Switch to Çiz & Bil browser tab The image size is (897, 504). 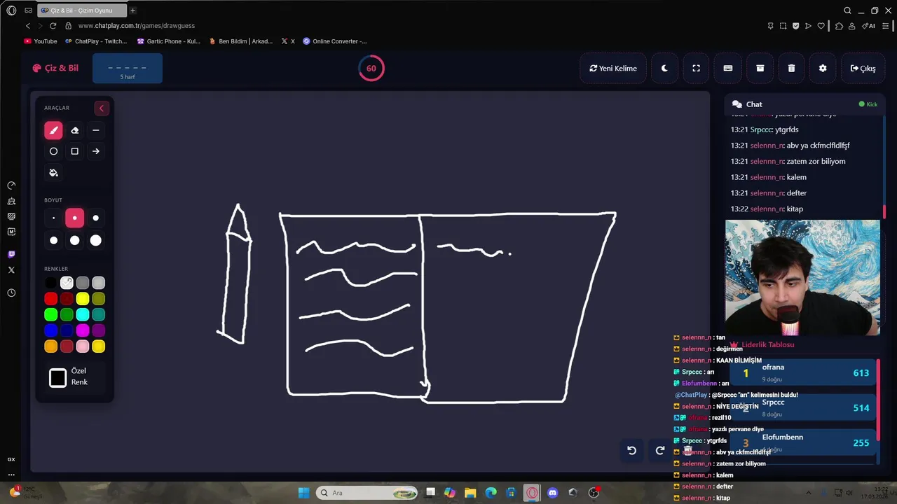point(81,10)
